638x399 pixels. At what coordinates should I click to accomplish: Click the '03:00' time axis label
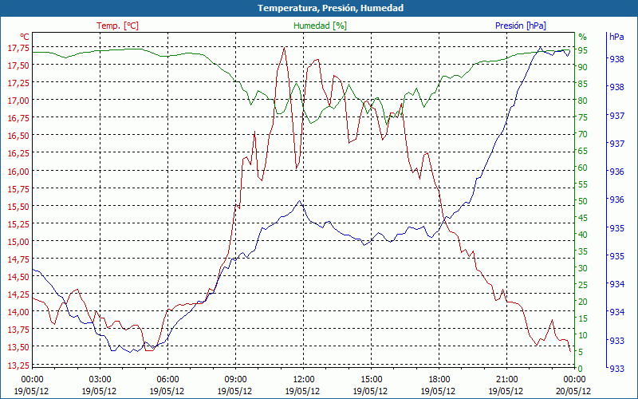[100, 380]
